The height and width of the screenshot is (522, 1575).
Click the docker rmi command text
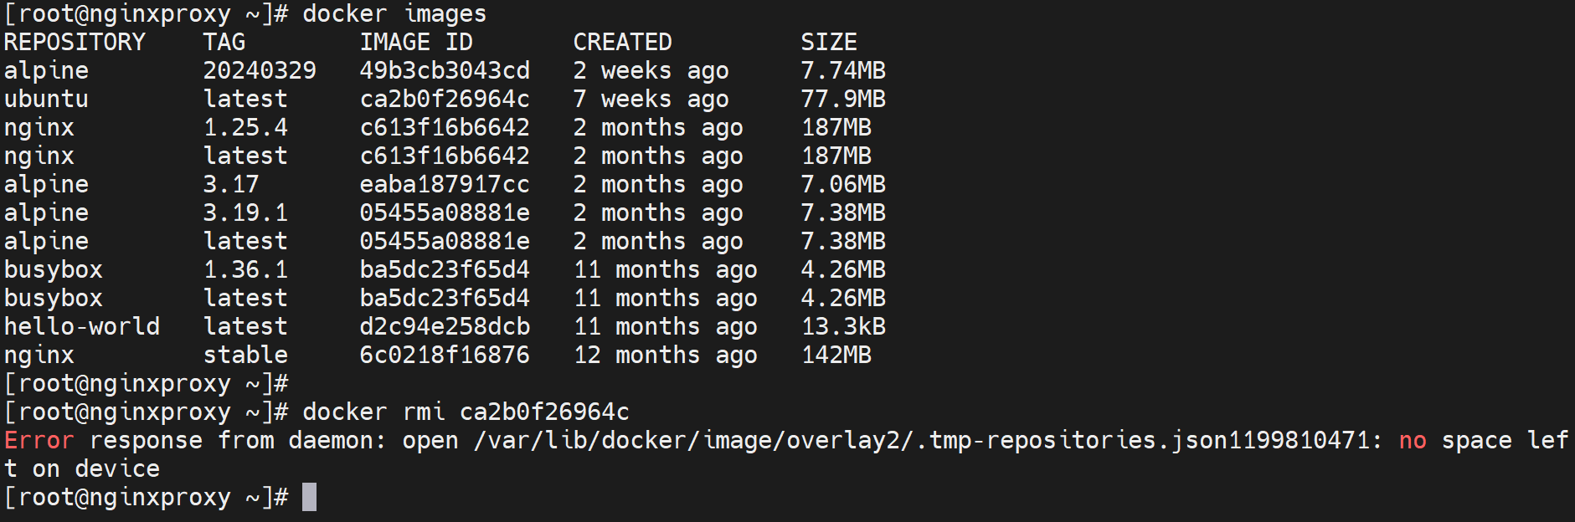click(x=466, y=412)
